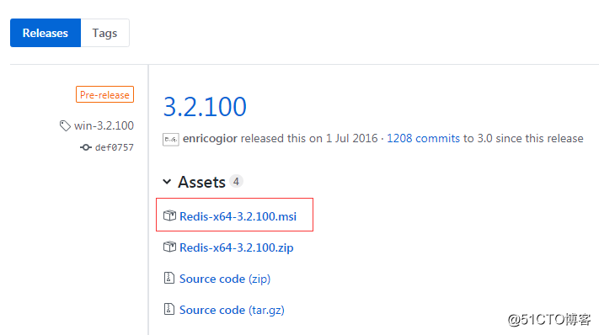
Task: Click package icon next to Redis-x64-3.2.100.zip
Action: pyautogui.click(x=169, y=247)
